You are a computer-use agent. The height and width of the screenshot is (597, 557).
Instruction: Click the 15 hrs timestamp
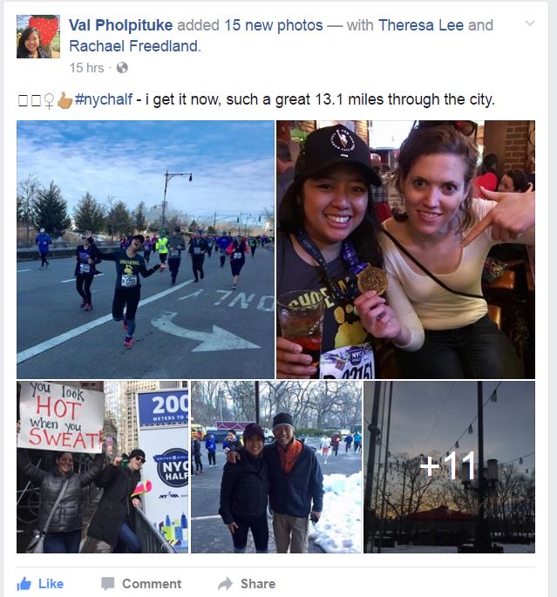pos(86,68)
